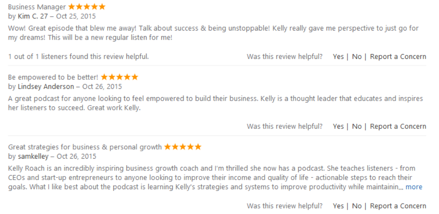
Task: Vote No on Kim C. 27's review
Action: coord(357,57)
